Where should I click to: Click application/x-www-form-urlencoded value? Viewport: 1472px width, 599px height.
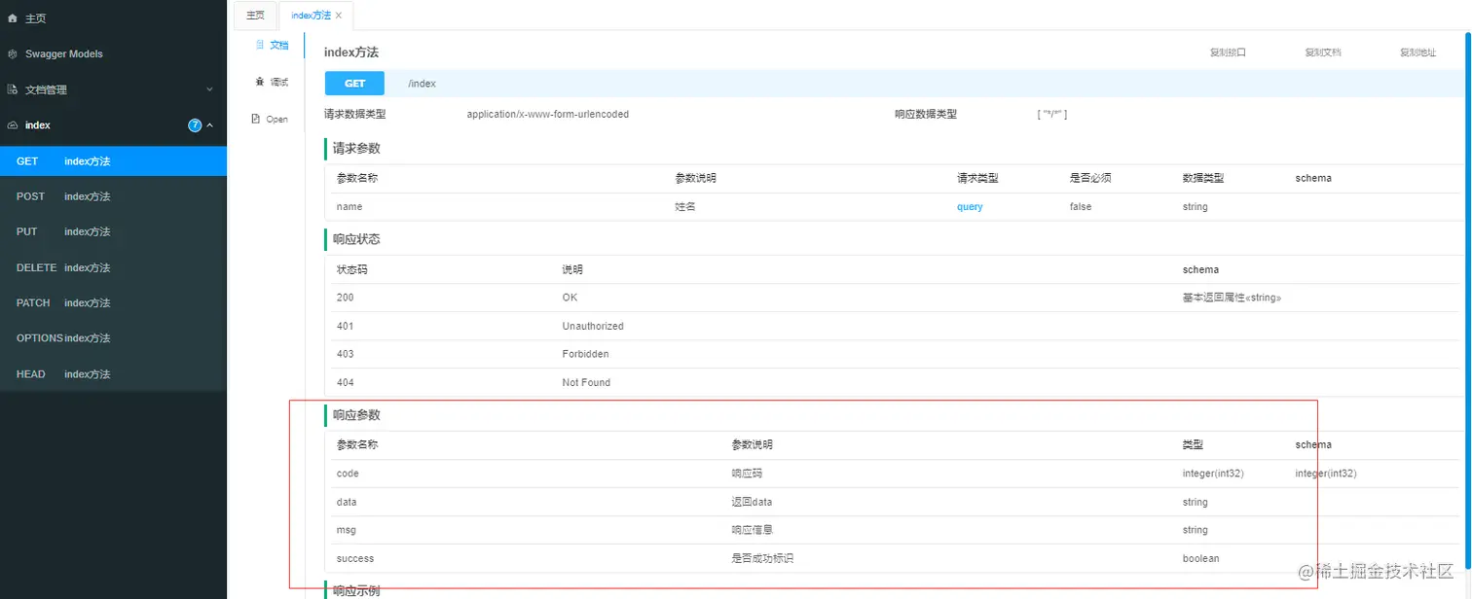coord(548,114)
